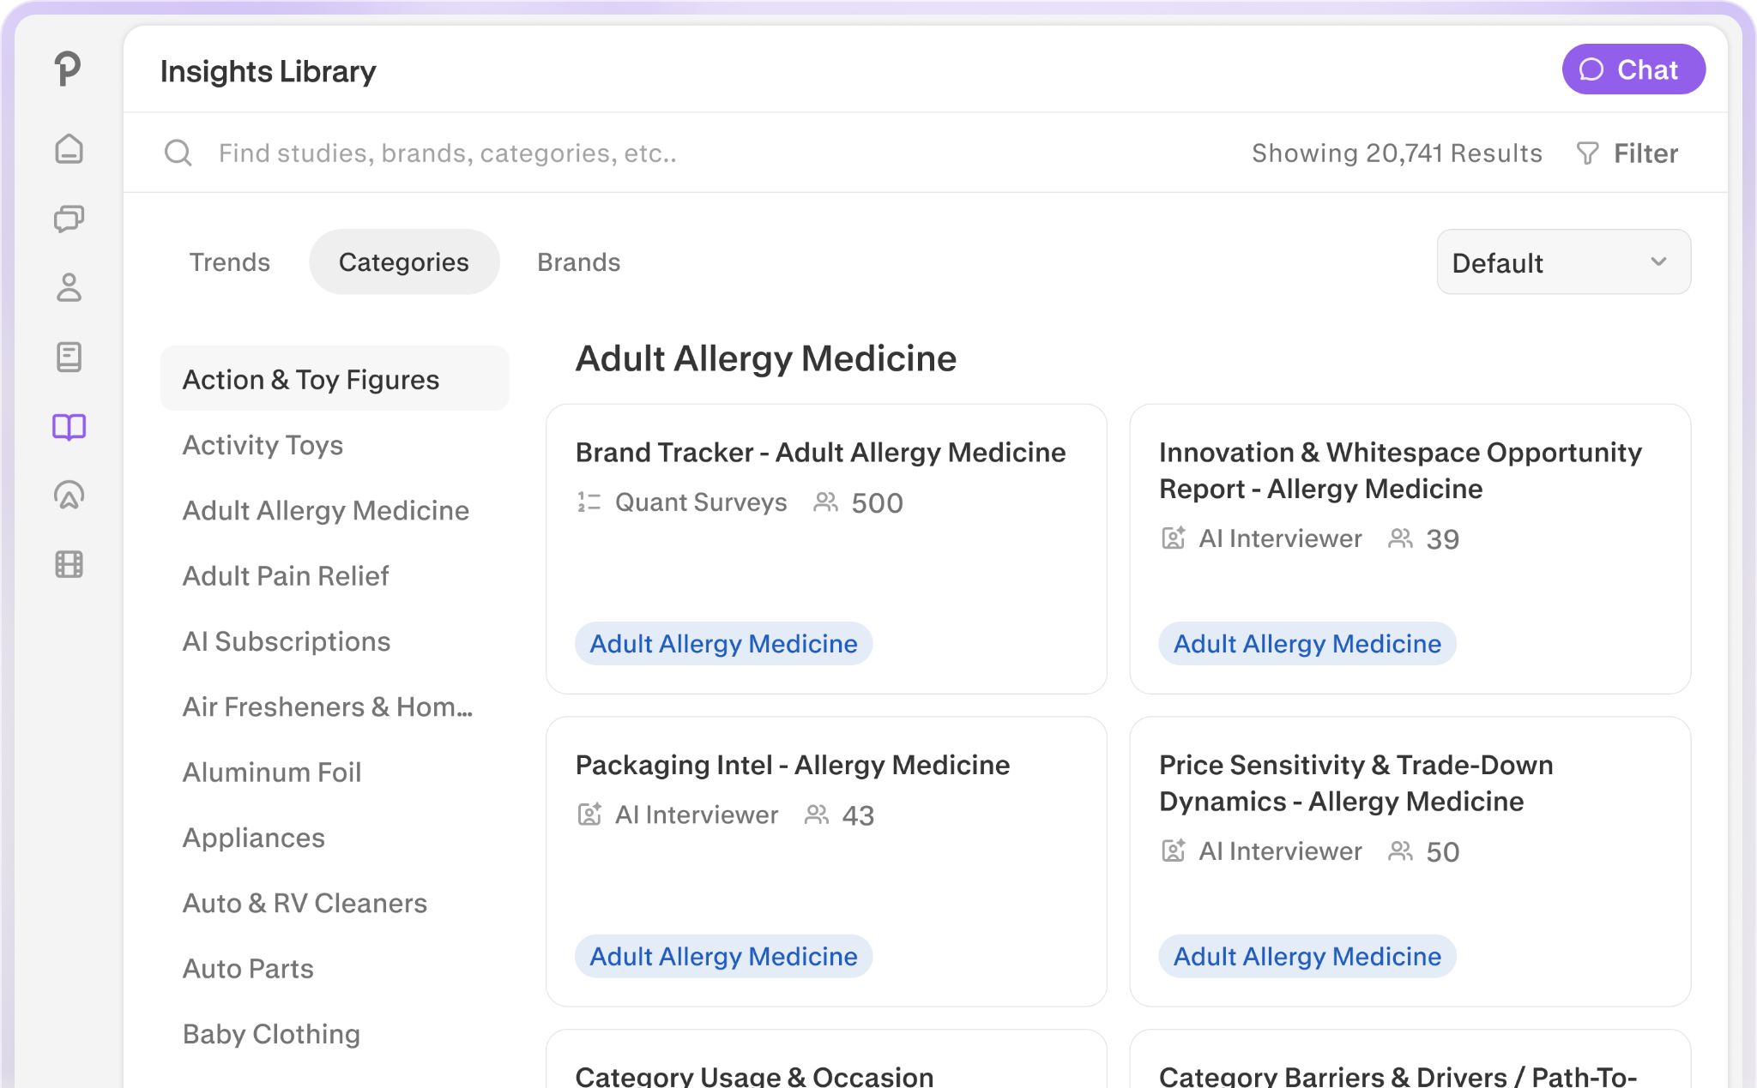Click respondents icon next to 39
The width and height of the screenshot is (1757, 1088).
pyautogui.click(x=1400, y=538)
